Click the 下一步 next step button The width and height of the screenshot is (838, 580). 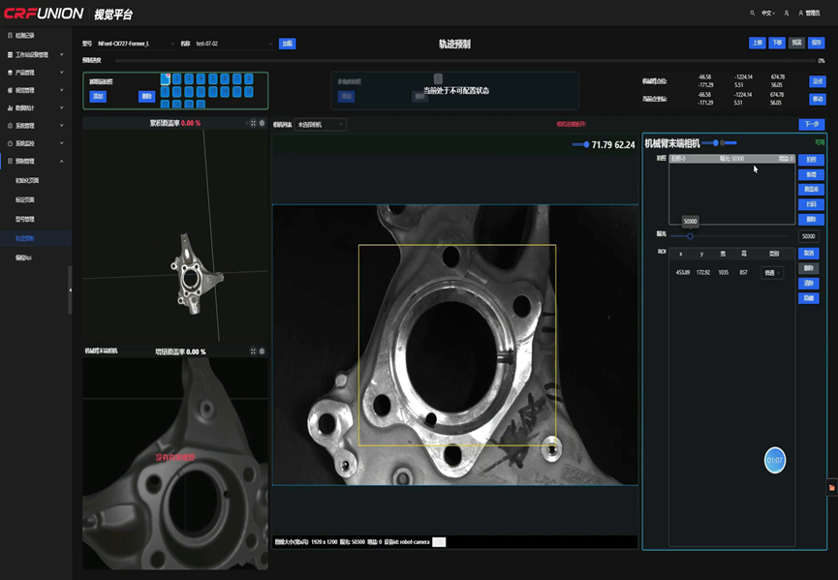click(811, 125)
